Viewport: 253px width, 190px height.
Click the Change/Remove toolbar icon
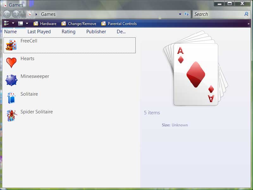pos(64,23)
